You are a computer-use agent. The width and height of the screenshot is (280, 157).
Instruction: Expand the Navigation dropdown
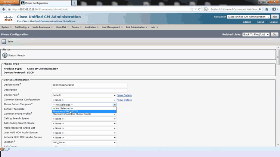[248, 17]
